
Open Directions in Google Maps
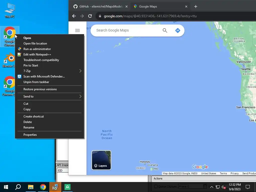click(x=178, y=30)
